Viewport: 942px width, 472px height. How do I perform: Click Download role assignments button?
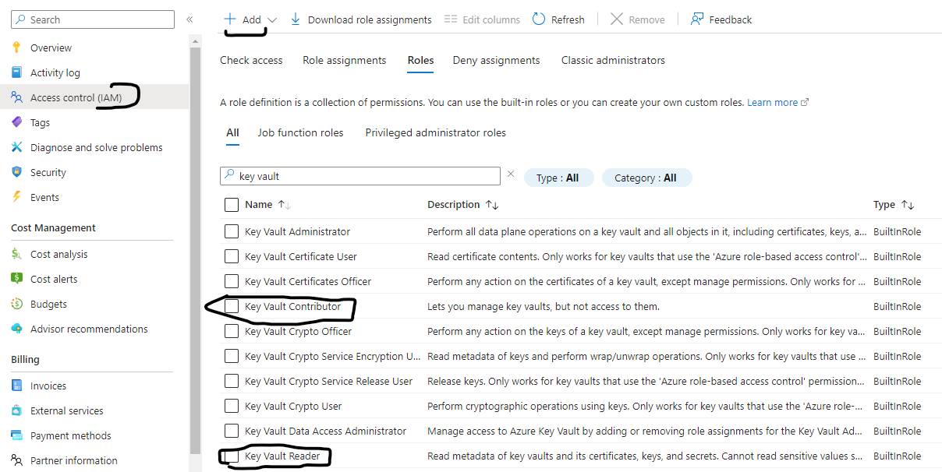coord(360,19)
